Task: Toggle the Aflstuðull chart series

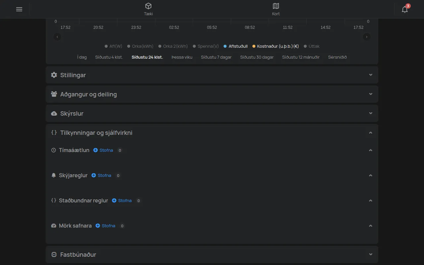Action: coord(236,46)
